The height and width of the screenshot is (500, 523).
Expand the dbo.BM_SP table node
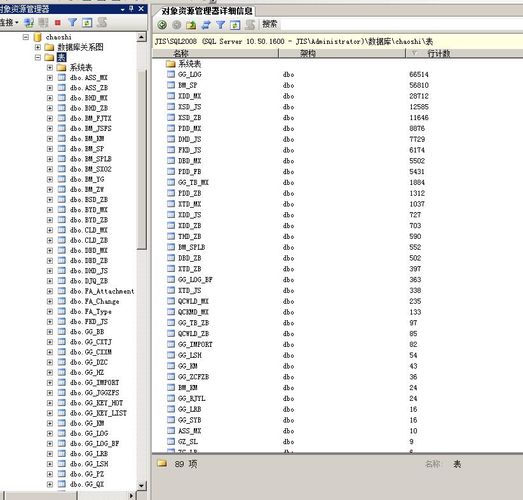click(x=50, y=149)
